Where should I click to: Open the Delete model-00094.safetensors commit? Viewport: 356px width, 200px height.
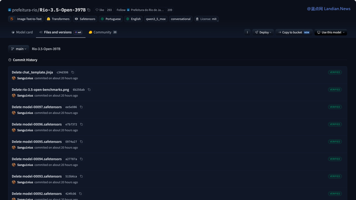(x=37, y=159)
